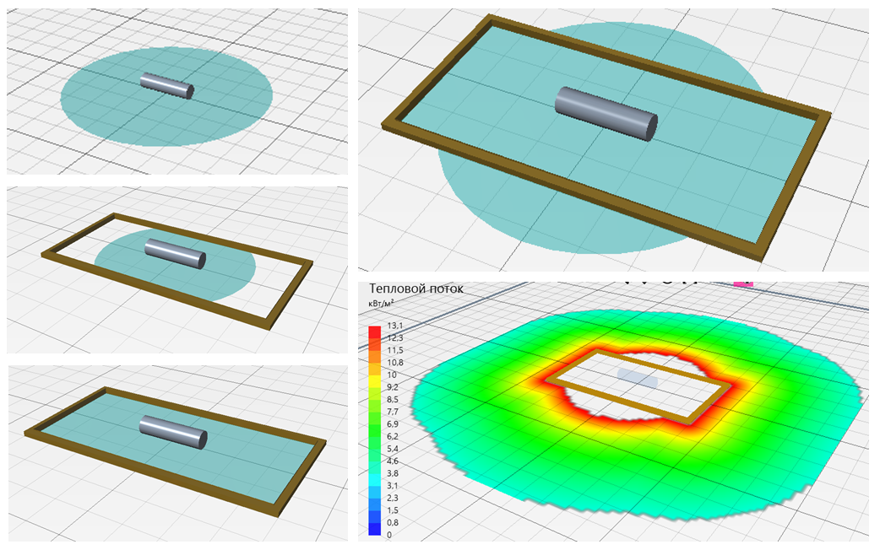Image resolution: width=880 pixels, height=550 pixels.
Task: Select the cylinder tank in the circular-spill view
Action: (166, 86)
